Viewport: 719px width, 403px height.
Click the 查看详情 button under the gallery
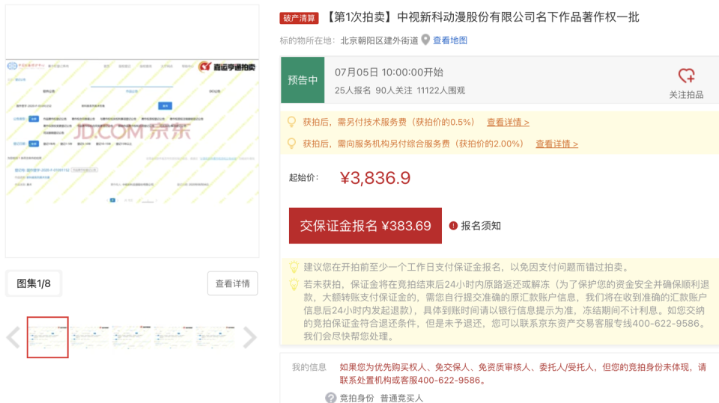pos(232,283)
